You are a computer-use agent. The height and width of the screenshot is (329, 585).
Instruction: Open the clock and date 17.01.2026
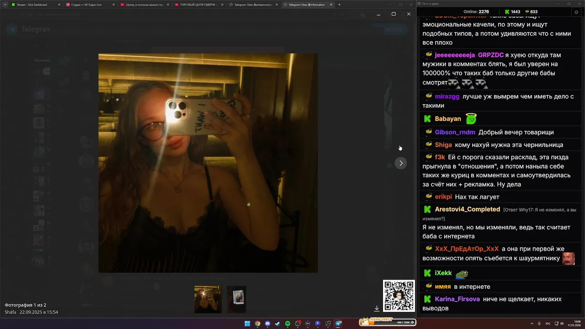(574, 324)
